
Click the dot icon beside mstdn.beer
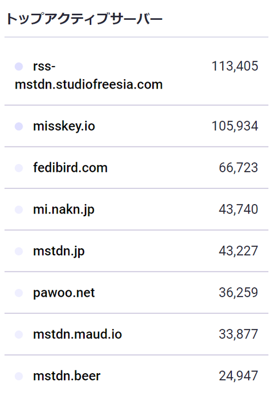click(x=19, y=376)
